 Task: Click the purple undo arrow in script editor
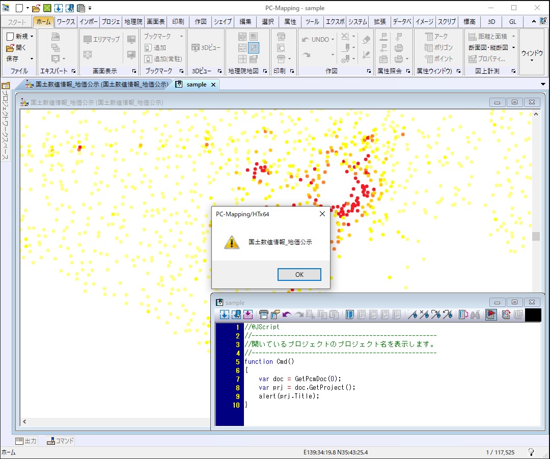point(287,314)
